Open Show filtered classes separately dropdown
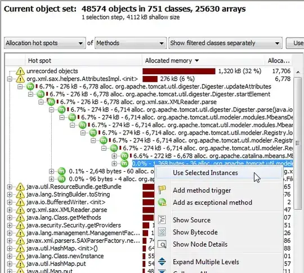Viewport: 304px width, 273px height. coord(225,43)
